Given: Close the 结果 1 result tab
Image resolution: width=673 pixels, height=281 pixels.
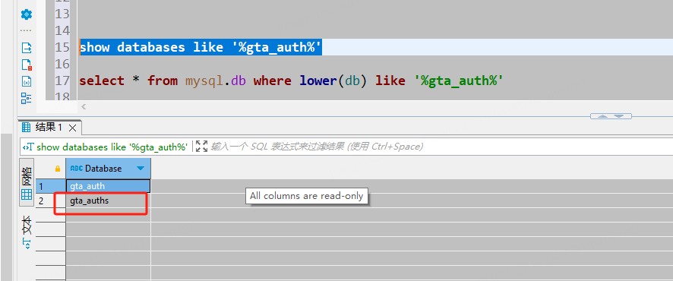Looking at the screenshot, I should tap(72, 128).
